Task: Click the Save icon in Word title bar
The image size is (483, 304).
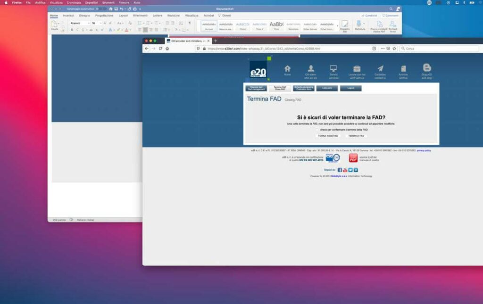Action: 116,9
